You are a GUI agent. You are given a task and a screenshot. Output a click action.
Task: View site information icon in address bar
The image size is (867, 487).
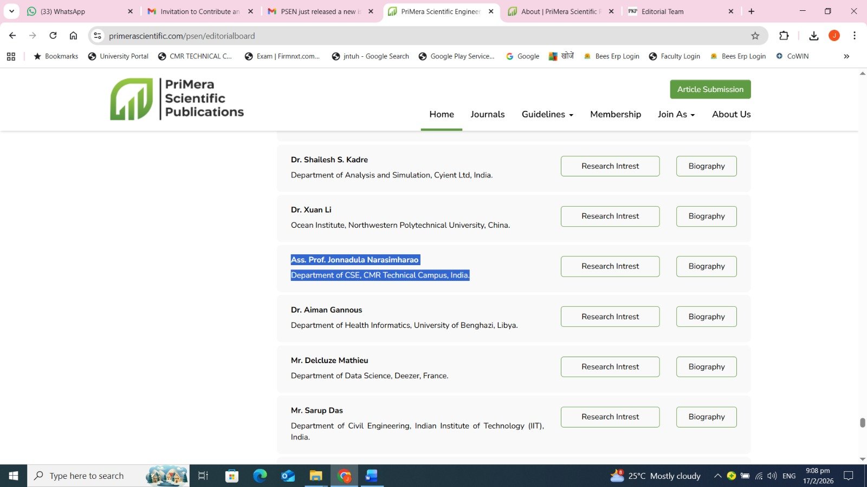tap(98, 36)
